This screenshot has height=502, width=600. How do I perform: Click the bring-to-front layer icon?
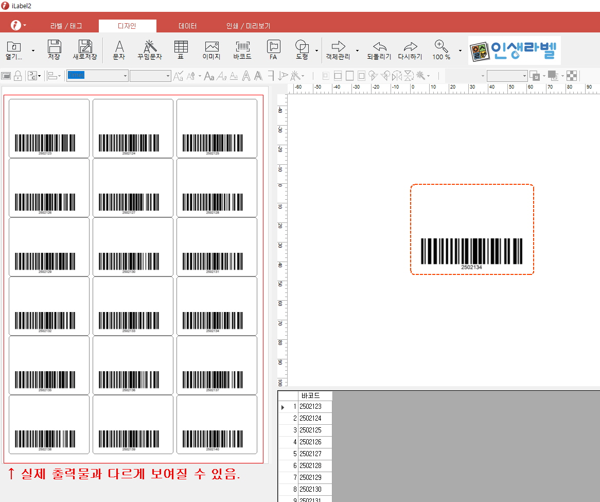[x=535, y=76]
